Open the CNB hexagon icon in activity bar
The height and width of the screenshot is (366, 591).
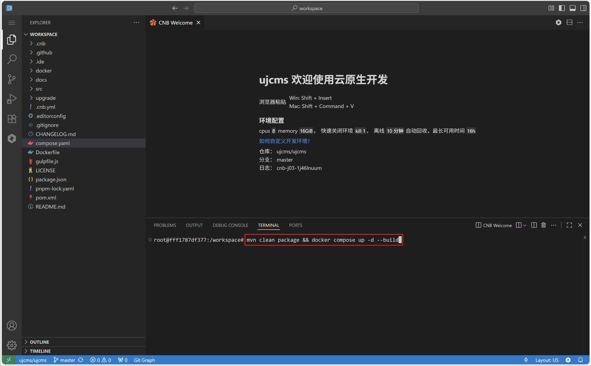[x=12, y=139]
